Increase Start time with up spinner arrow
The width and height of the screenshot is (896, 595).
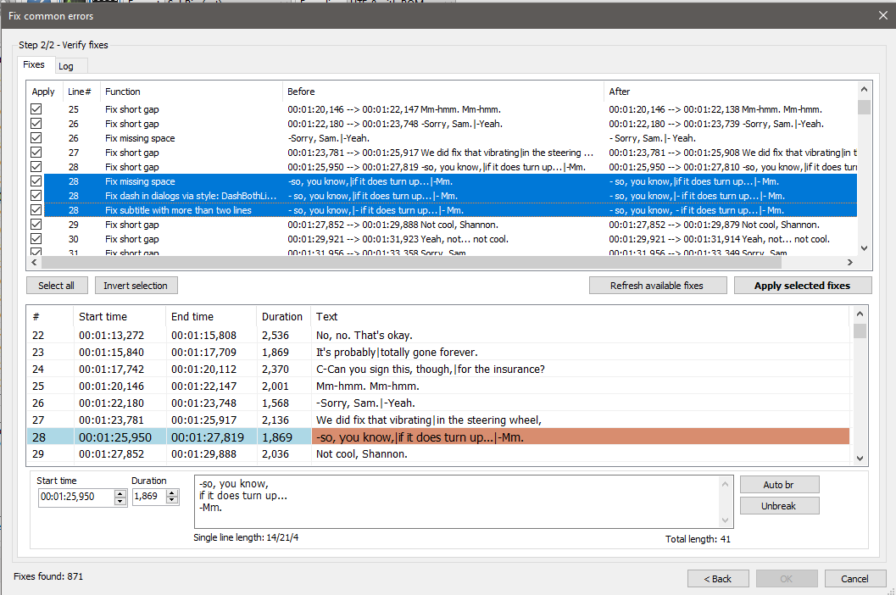click(120, 493)
